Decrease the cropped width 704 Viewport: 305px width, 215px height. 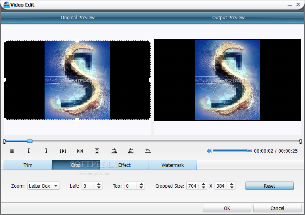[x=203, y=188]
